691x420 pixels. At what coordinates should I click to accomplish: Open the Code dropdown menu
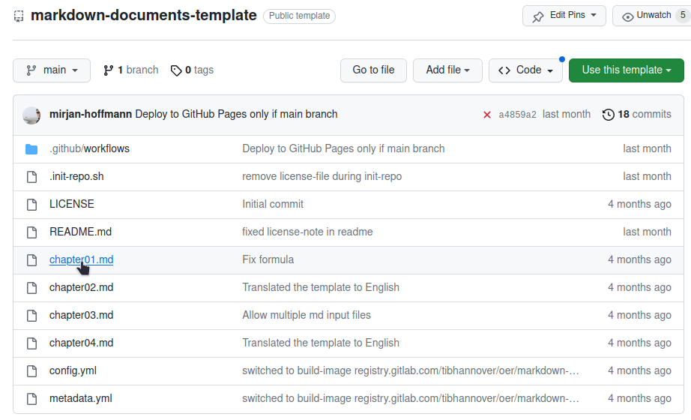point(525,70)
